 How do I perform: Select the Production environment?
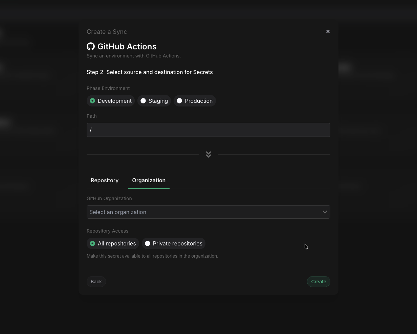coord(195,101)
